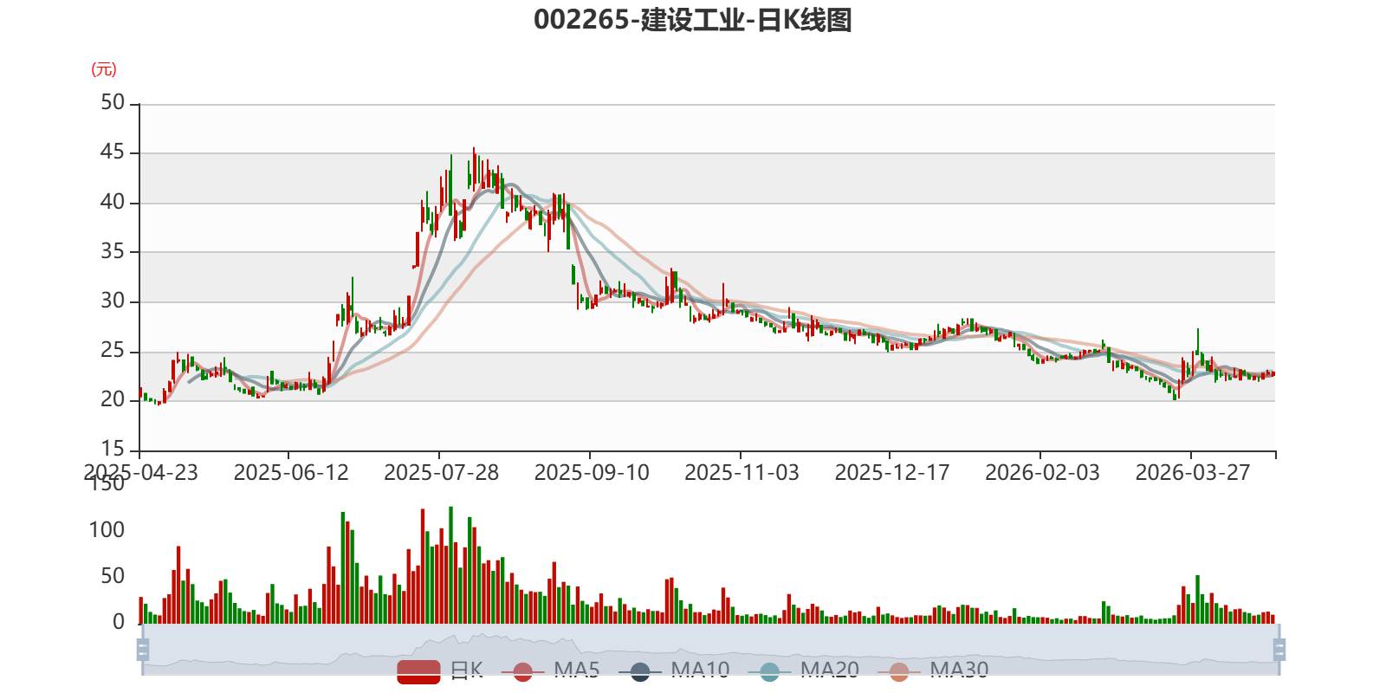Click the 2026-02-03 date axis label
The width and height of the screenshot is (1386, 693).
pos(1042,472)
